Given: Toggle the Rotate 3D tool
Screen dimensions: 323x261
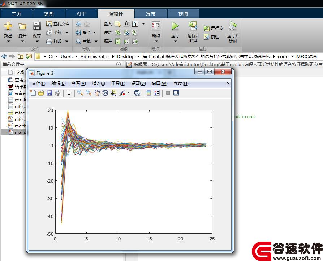Looking at the screenshot, I should (x=105, y=93).
